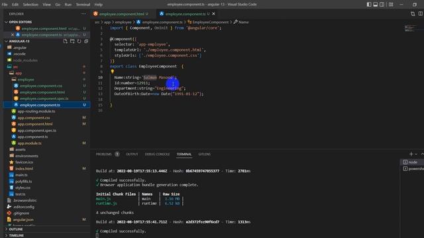Switch to the OUTPUT panel tab
This screenshot has width=424, height=238.
point(132,154)
